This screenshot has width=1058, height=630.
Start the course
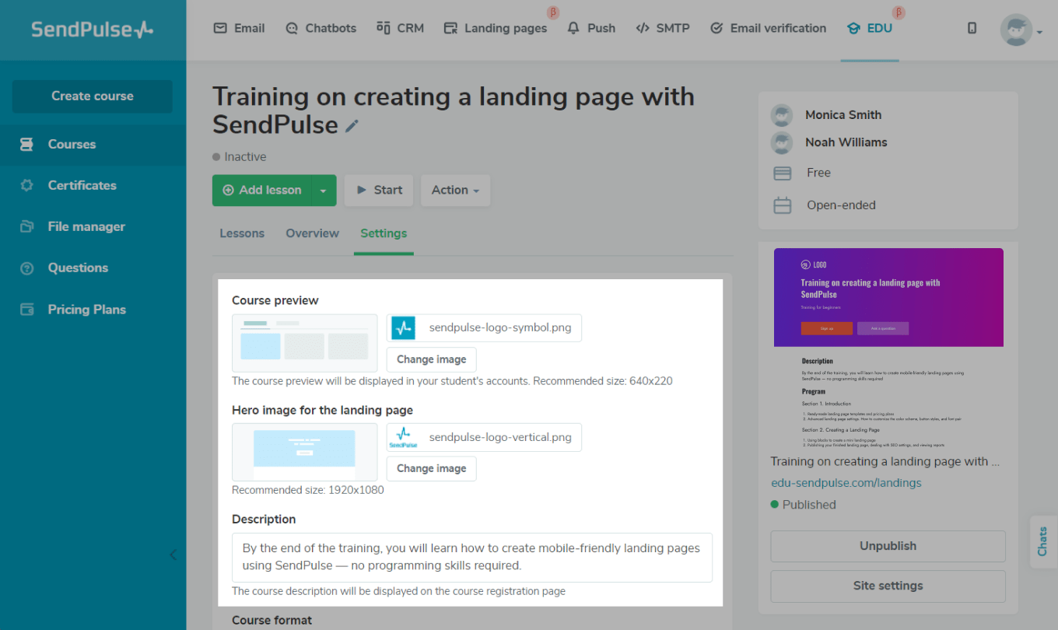tap(379, 191)
